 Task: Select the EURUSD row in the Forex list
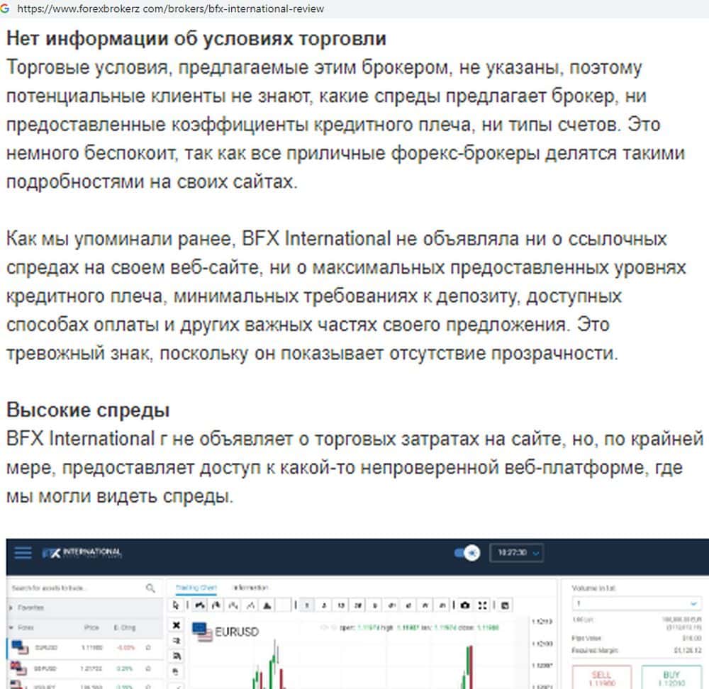84,647
